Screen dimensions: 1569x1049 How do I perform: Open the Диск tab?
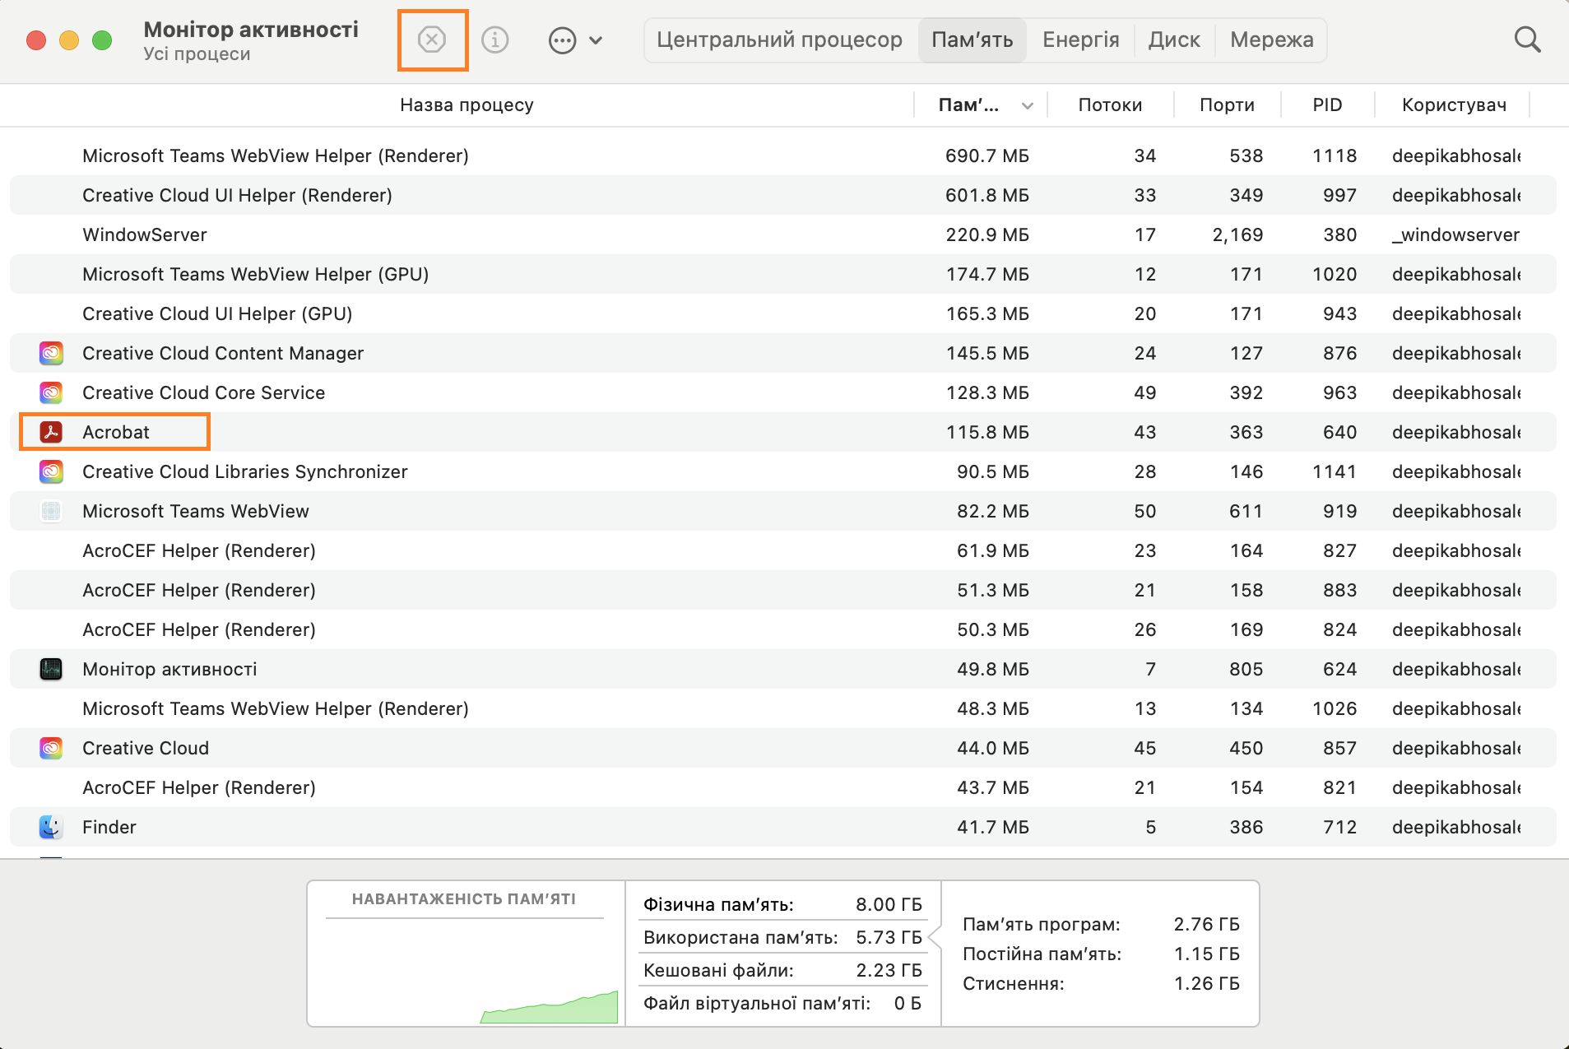tap(1174, 39)
